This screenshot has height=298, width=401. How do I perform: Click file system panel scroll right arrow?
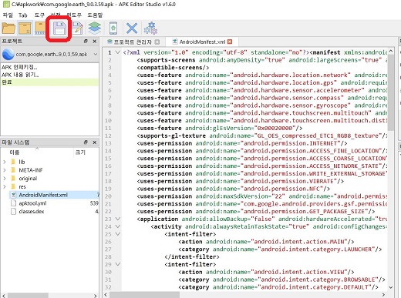96,296
